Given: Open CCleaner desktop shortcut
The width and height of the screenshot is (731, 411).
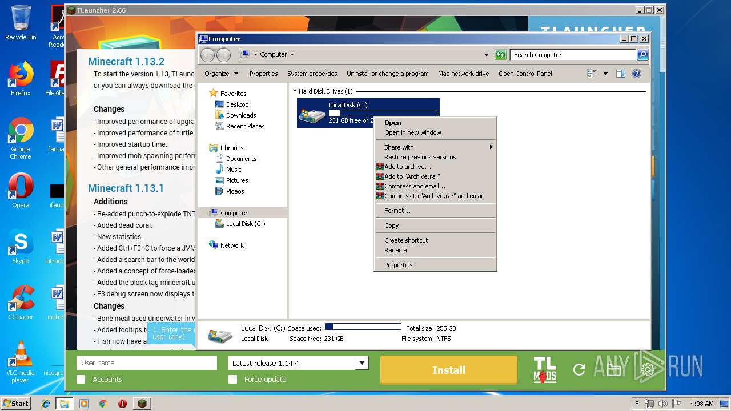Looking at the screenshot, I should [x=21, y=303].
